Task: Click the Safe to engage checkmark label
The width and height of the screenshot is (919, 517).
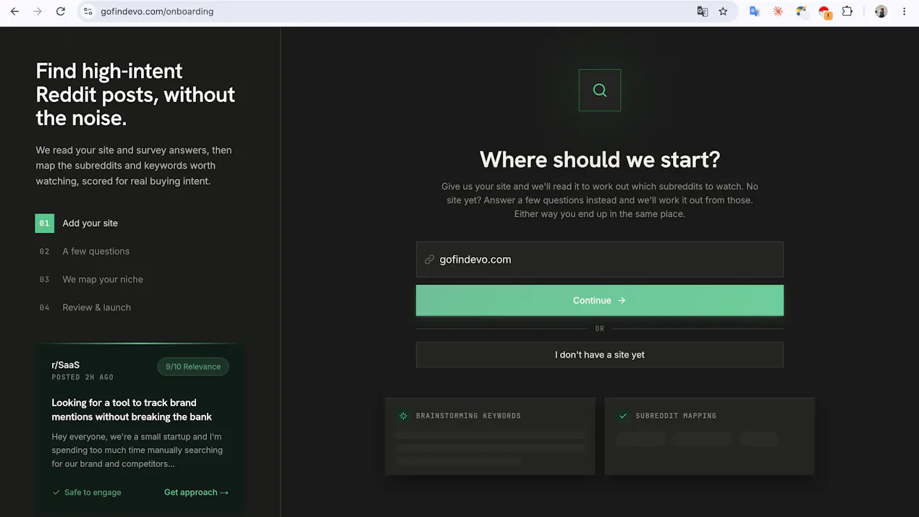Action: (x=87, y=492)
